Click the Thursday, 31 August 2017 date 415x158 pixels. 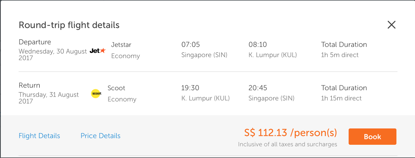(49, 98)
